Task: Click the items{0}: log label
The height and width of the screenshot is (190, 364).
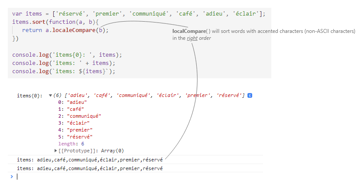Action: tap(30, 96)
